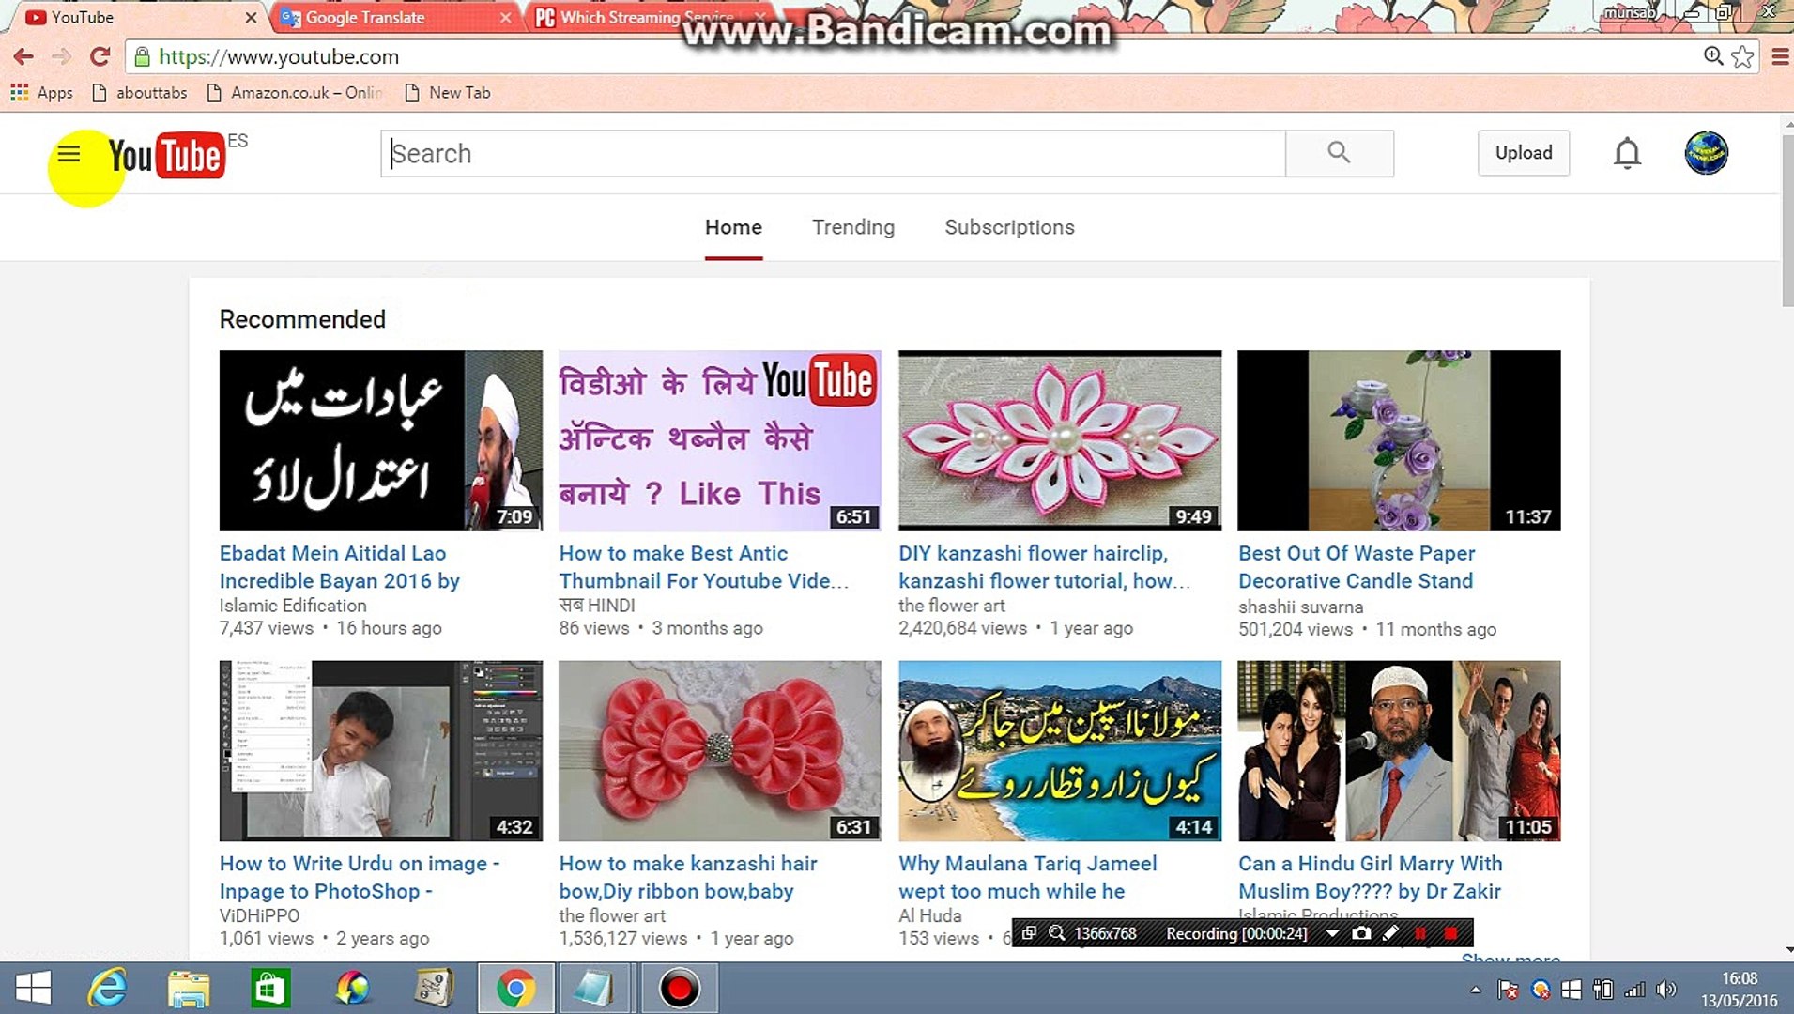Open Best Out Of Waste Paper title
The height and width of the screenshot is (1014, 1794).
(1357, 567)
